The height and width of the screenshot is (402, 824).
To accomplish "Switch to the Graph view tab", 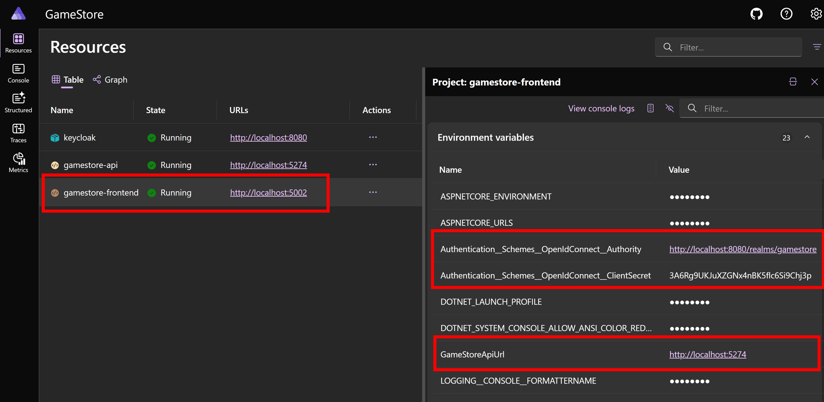I will pyautogui.click(x=110, y=80).
